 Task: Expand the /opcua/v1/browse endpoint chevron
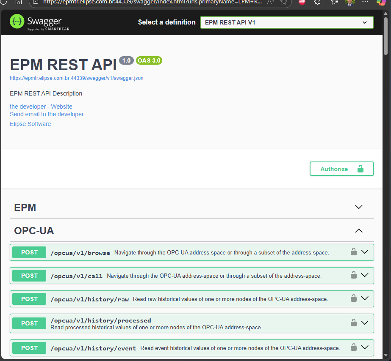click(365, 252)
